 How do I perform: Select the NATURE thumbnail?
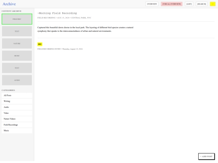tap(17, 43)
